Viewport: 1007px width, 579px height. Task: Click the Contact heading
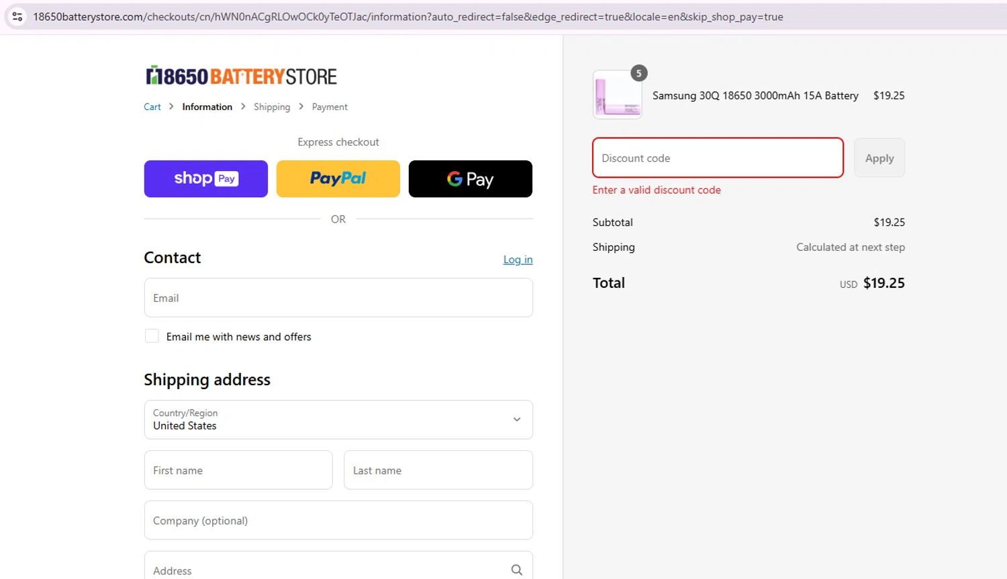173,258
